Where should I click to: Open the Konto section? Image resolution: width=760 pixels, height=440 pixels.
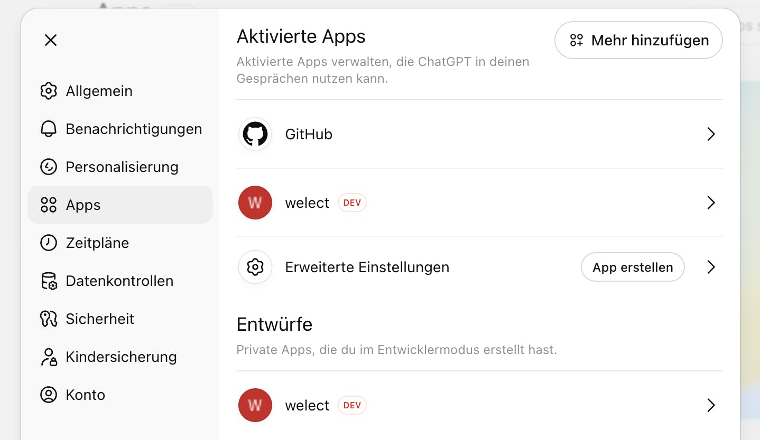[120, 395]
